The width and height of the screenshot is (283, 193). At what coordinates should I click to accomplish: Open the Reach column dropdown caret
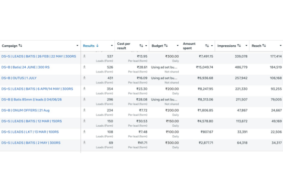[x=281, y=46]
